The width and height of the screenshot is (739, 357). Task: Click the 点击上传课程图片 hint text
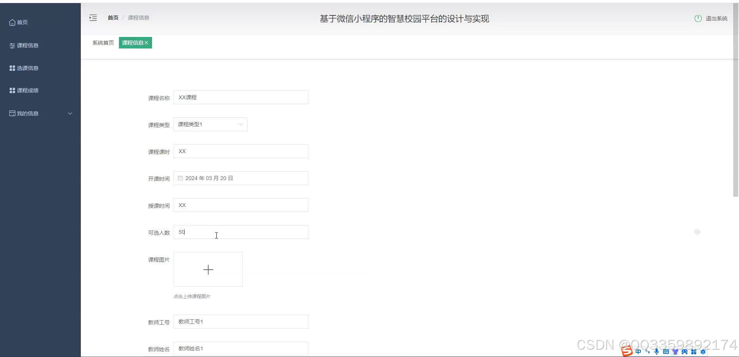(x=192, y=296)
